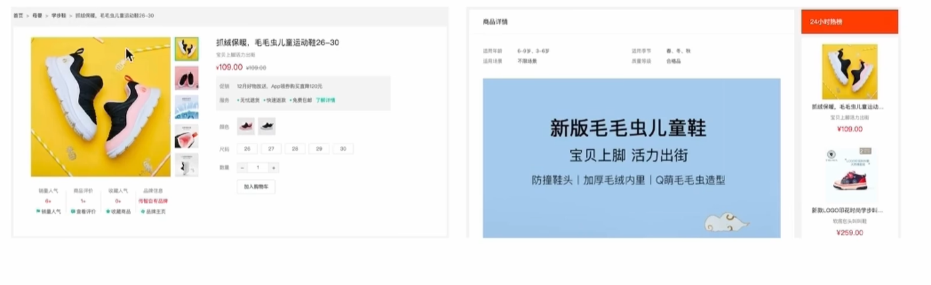Screen dimensions: 931x285
Task: Click the 加入购物车 button
Action: click(x=256, y=187)
